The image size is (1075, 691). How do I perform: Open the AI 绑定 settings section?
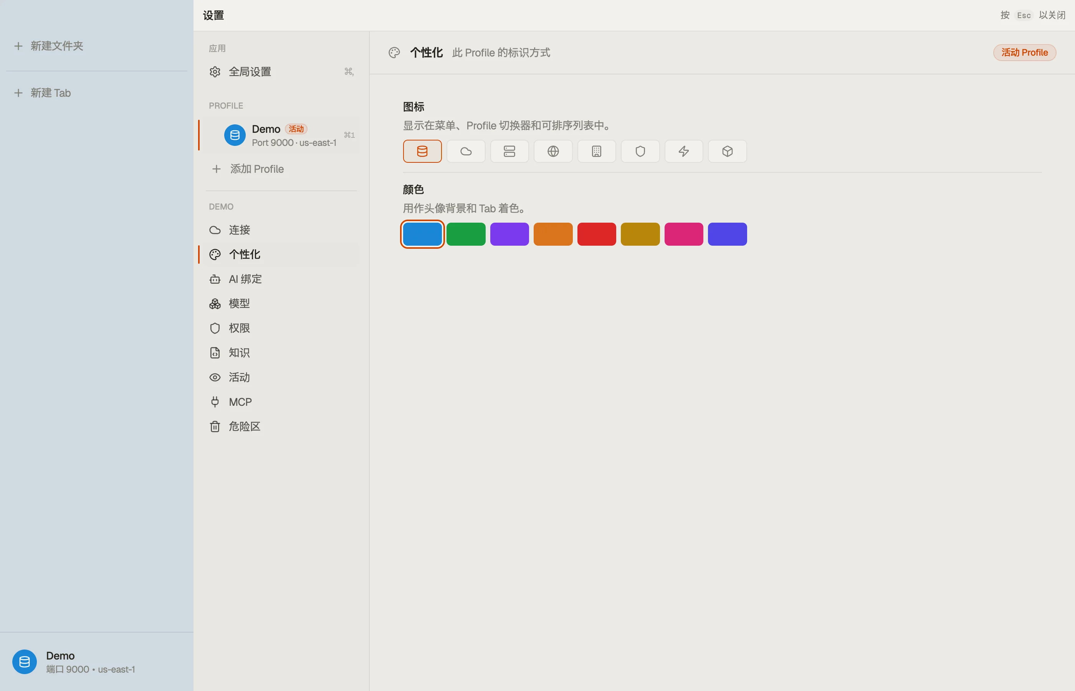click(x=281, y=279)
